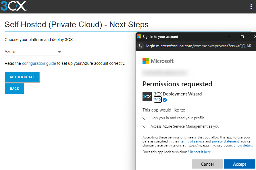Click the Microsoft window icon in title bar

click(139, 36)
